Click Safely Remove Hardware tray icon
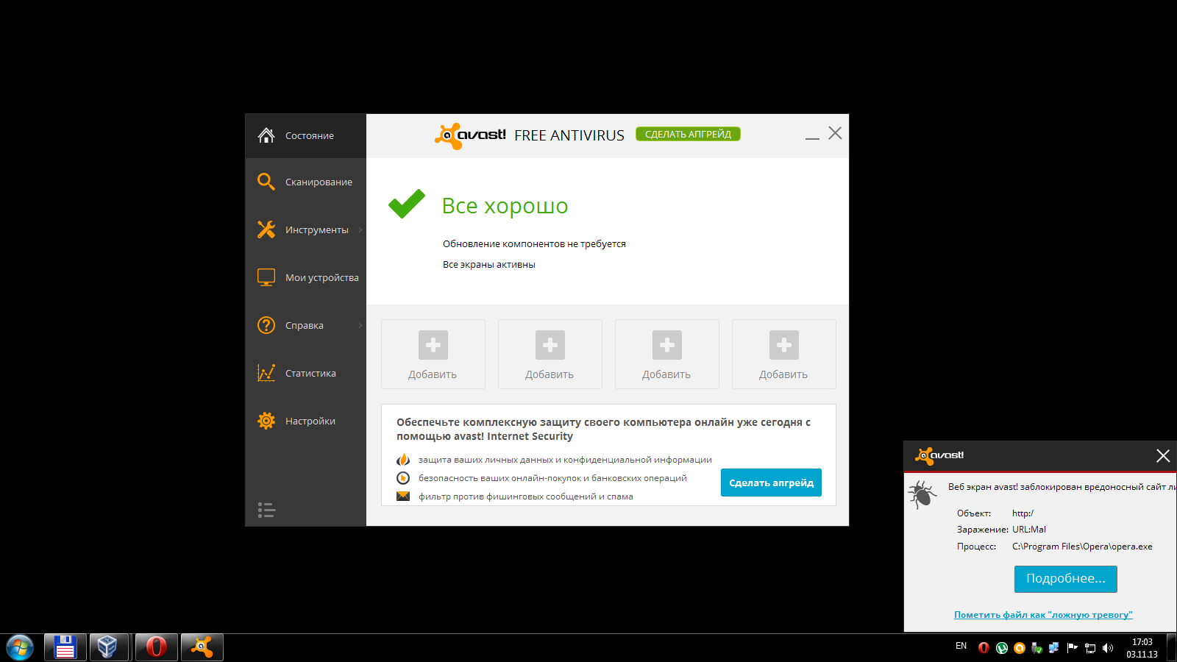This screenshot has height=662, width=1177. (x=1036, y=648)
